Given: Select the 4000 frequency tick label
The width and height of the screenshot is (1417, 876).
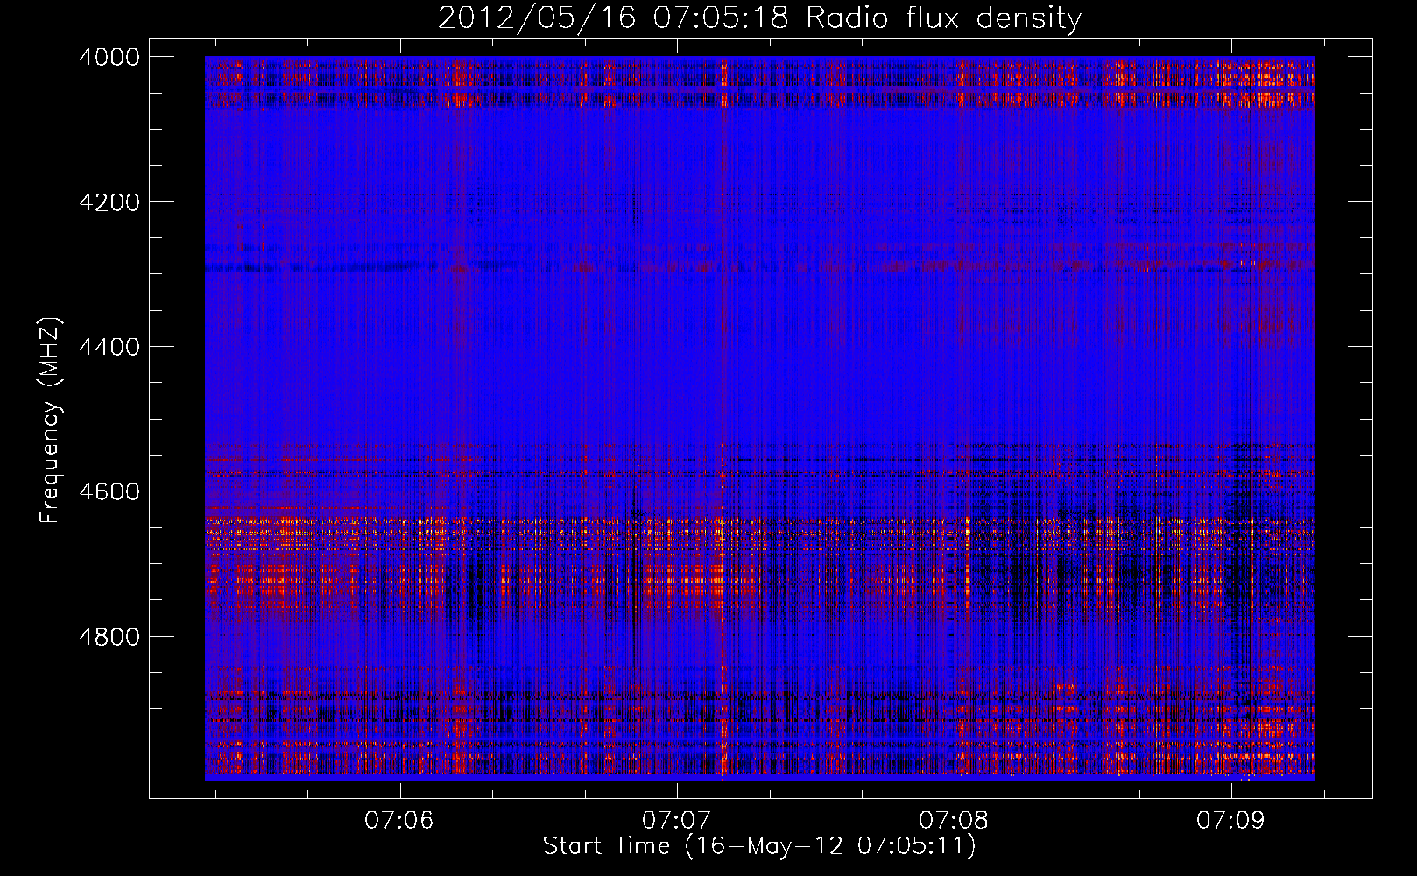Looking at the screenshot, I should pyautogui.click(x=109, y=57).
